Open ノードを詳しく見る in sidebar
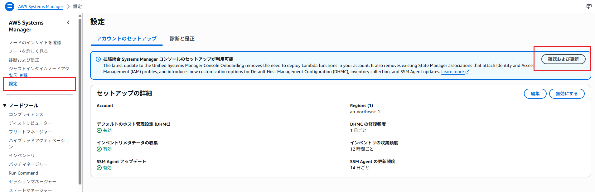Image resolution: width=595 pixels, height=192 pixels. [28, 51]
